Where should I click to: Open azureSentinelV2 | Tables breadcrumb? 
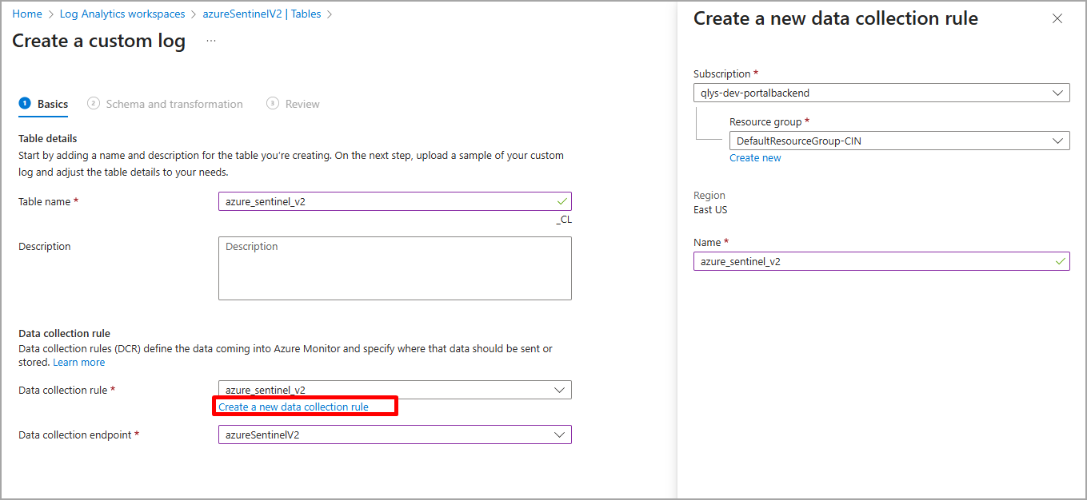(x=262, y=14)
